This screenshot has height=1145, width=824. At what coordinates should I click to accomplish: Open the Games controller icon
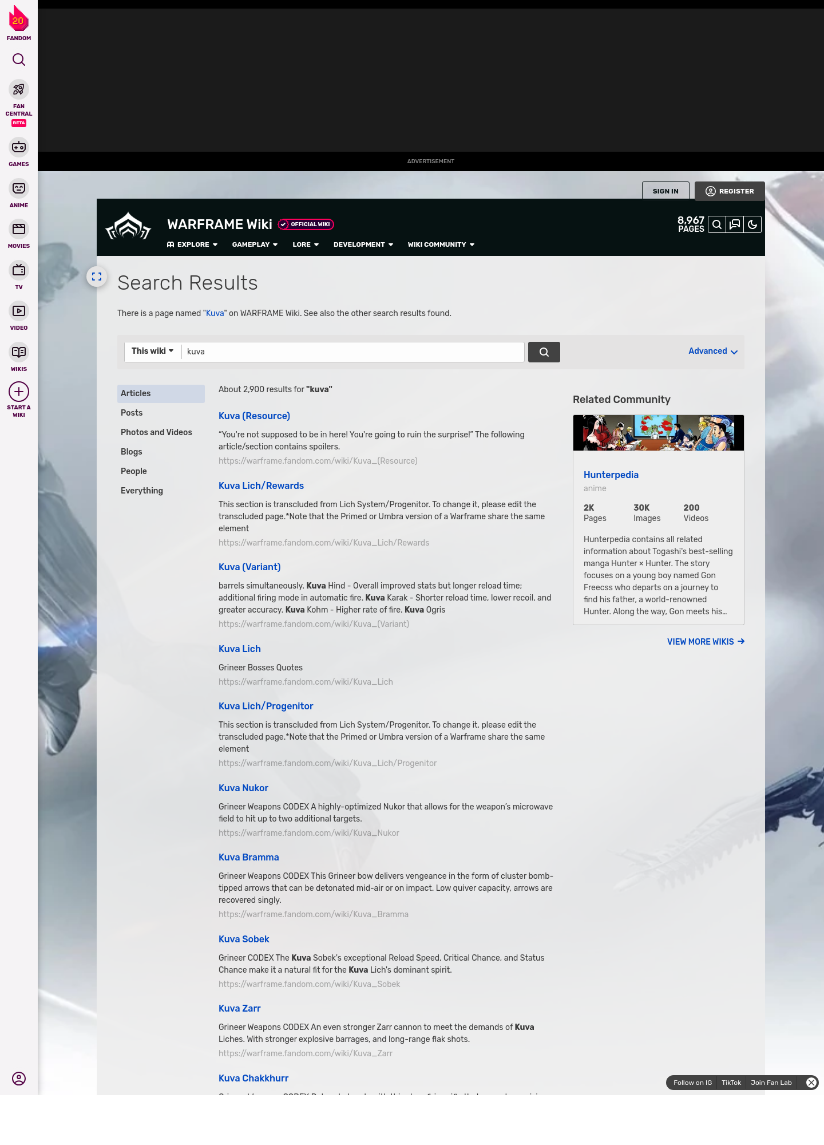pos(19,147)
